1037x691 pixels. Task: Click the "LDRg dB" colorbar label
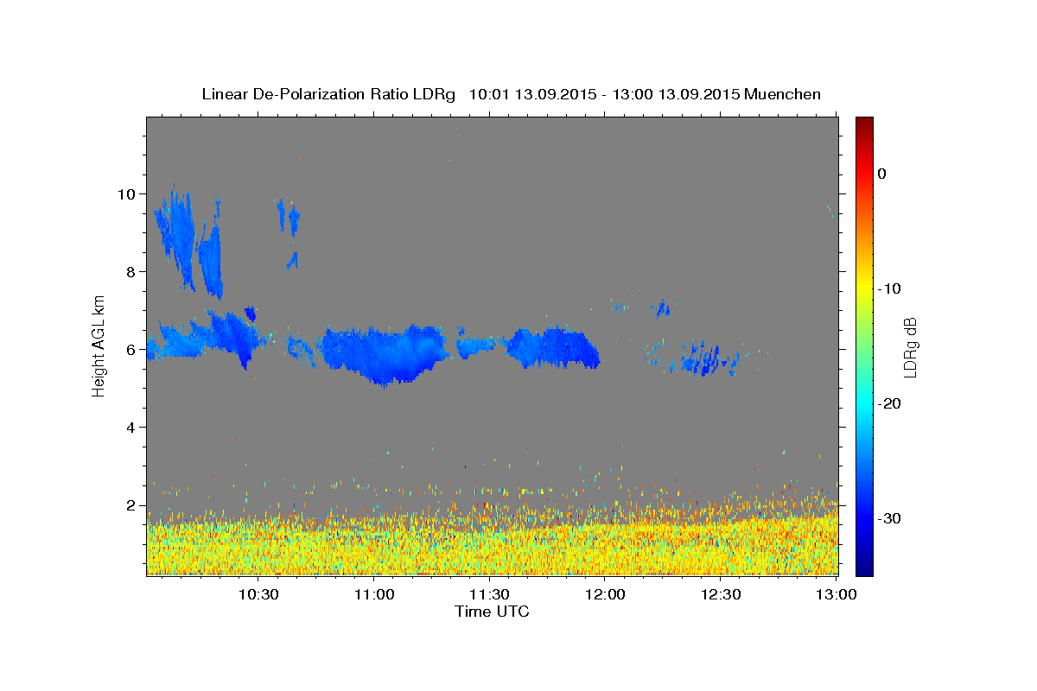coord(910,347)
